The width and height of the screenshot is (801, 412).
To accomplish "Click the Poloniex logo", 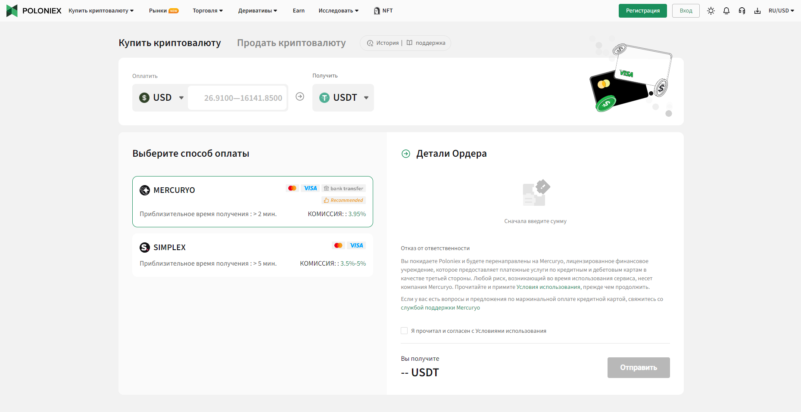I will pos(34,11).
